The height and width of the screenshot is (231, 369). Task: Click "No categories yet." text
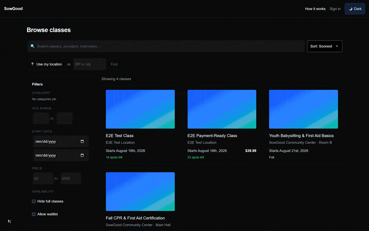coord(44,99)
